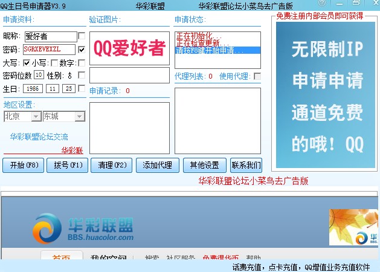This screenshot has height=272, width=380.
Task: Open 添加代理 to add proxy
Action: click(x=158, y=166)
